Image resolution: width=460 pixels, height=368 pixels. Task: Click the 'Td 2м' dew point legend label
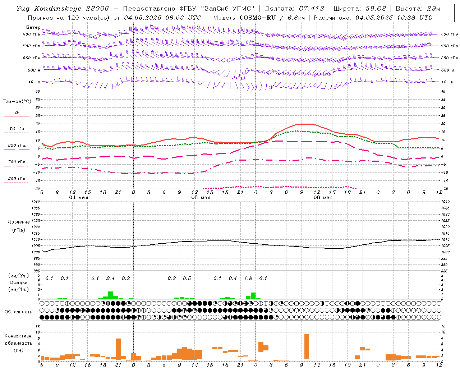17,129
